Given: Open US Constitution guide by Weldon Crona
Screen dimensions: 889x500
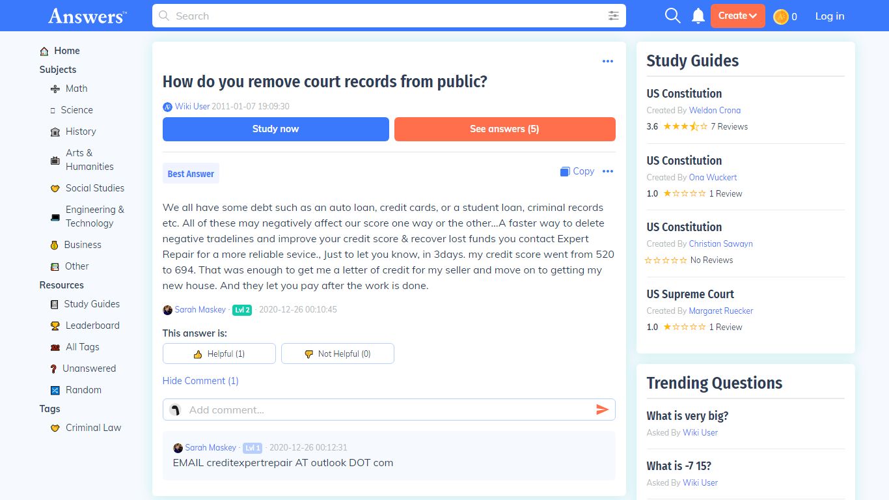Looking at the screenshot, I should tap(684, 94).
